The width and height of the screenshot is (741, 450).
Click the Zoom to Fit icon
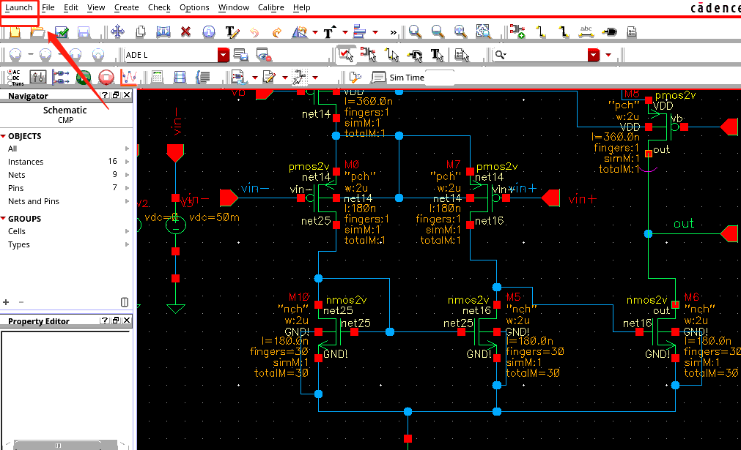coord(483,32)
